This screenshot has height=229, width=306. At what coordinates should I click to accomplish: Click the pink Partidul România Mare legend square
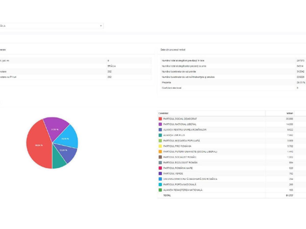point(160,168)
